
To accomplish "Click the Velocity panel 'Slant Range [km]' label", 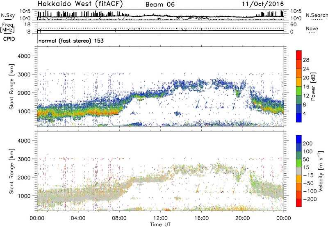I will point(11,171).
